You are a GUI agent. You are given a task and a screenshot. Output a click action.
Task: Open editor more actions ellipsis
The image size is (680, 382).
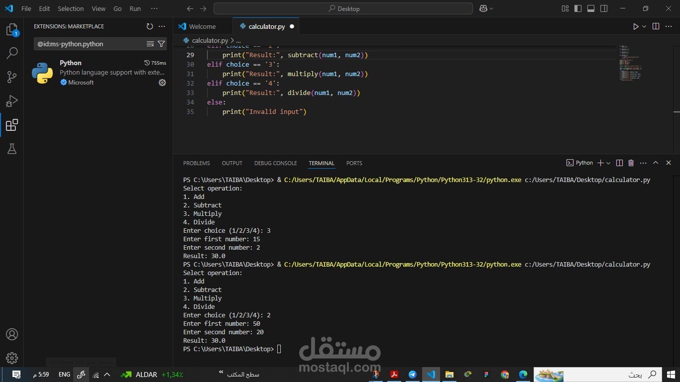tap(669, 26)
